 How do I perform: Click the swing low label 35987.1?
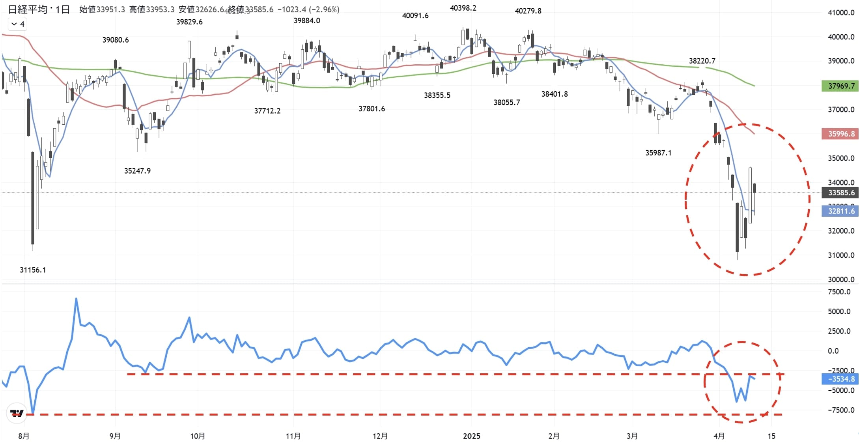point(658,153)
